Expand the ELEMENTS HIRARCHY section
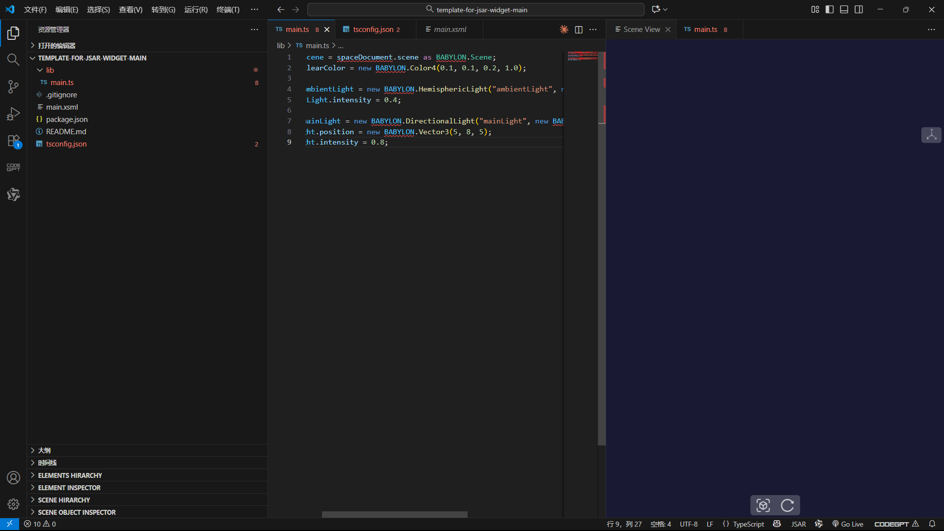The width and height of the screenshot is (944, 531). coord(70,475)
